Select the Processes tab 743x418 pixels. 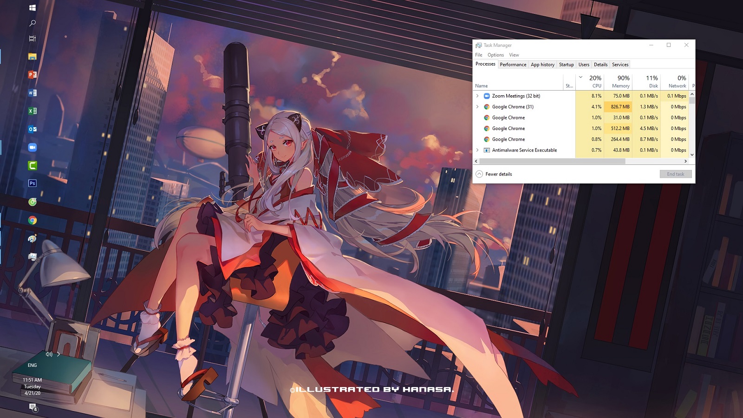[485, 64]
